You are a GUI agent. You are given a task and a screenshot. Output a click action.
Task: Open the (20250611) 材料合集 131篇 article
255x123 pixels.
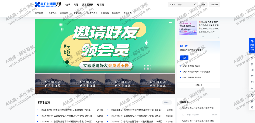(66, 110)
